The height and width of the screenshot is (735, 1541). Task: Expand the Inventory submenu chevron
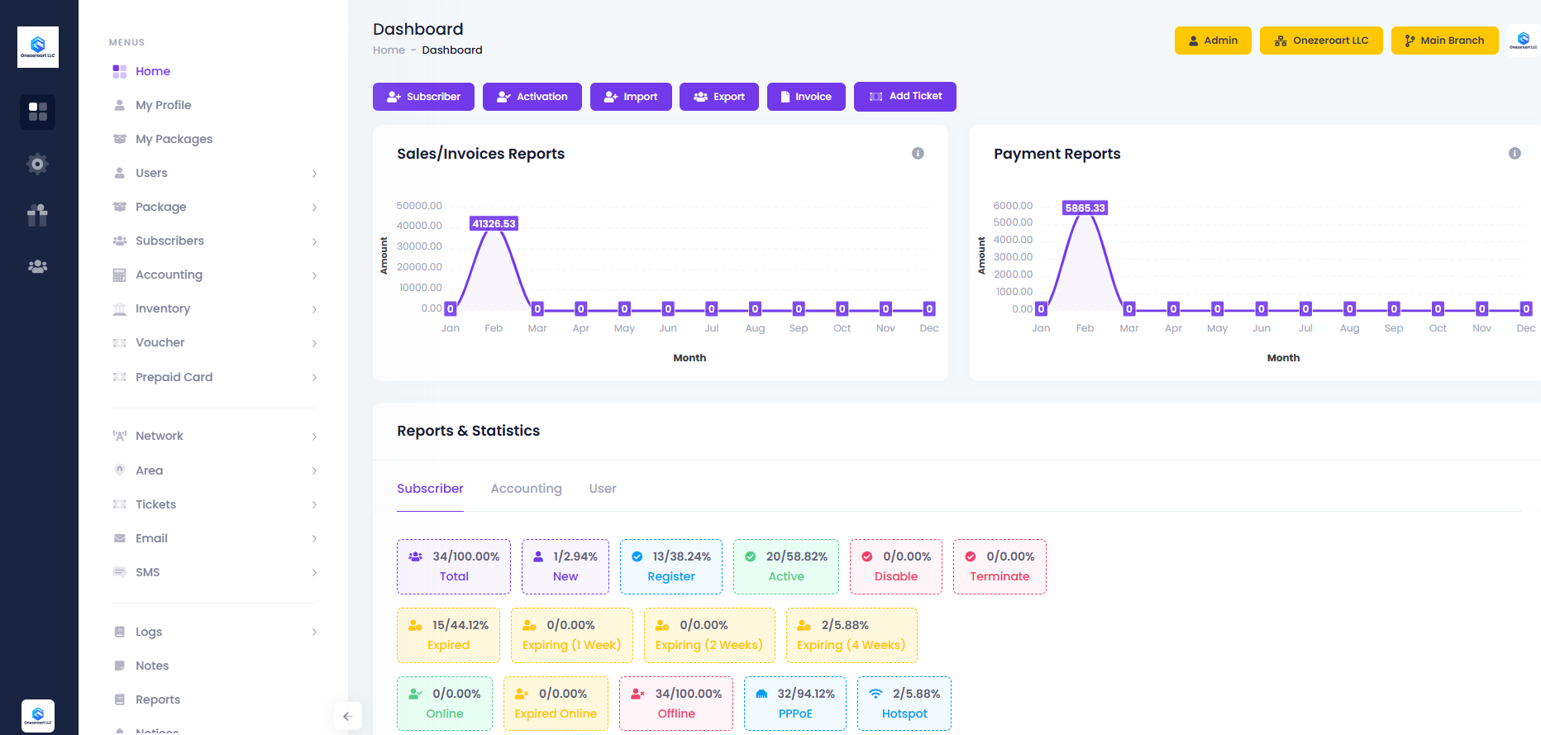click(x=314, y=309)
